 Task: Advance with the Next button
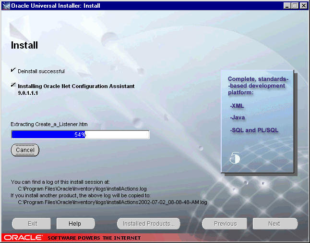pyautogui.click(x=275, y=224)
